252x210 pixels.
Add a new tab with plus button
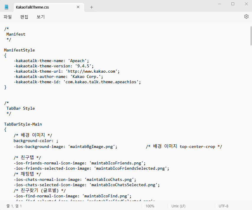(x=91, y=7)
